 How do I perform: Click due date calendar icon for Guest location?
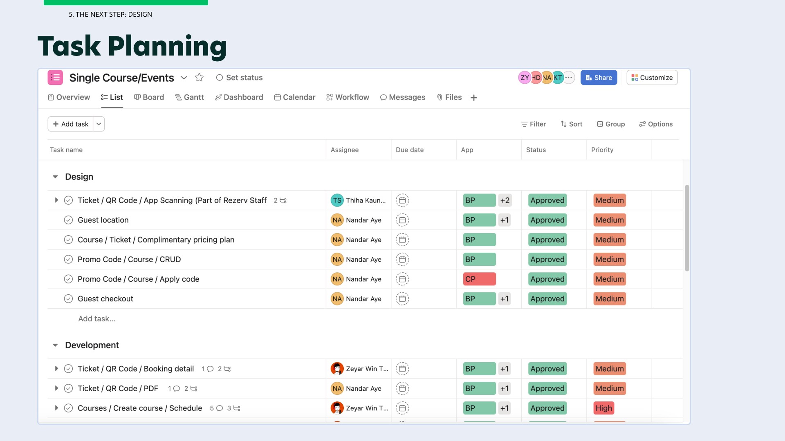coord(402,220)
